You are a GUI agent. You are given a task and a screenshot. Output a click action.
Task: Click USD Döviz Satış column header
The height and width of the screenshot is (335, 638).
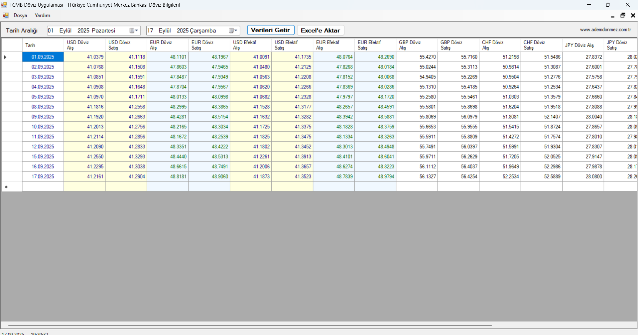126,45
